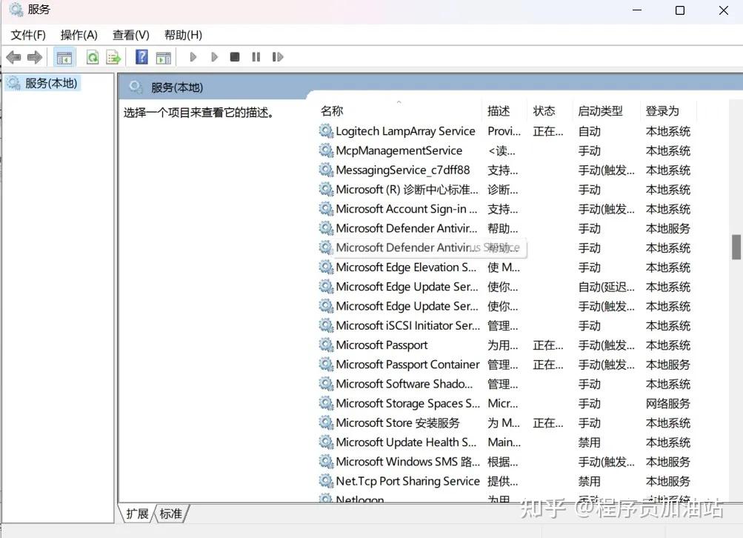This screenshot has height=538, width=743.
Task: Sort by the 登录为 column header
Action: [x=668, y=111]
